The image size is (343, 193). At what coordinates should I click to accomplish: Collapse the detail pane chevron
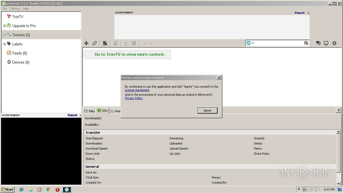pyautogui.click(x=339, y=110)
